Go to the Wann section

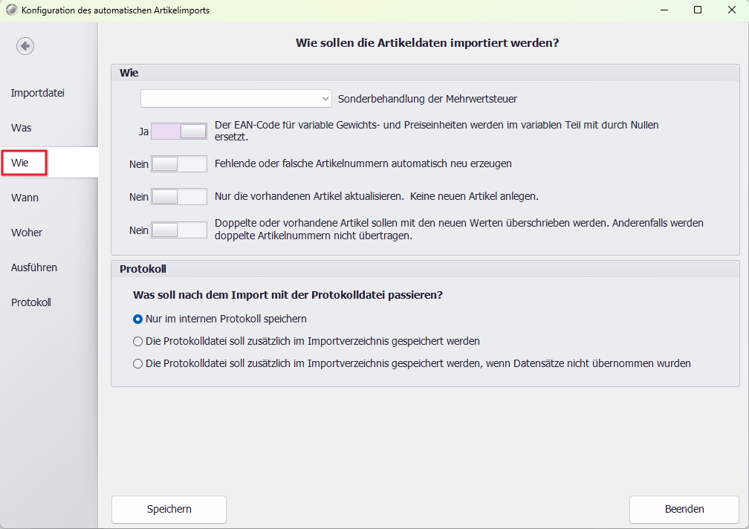coord(25,198)
